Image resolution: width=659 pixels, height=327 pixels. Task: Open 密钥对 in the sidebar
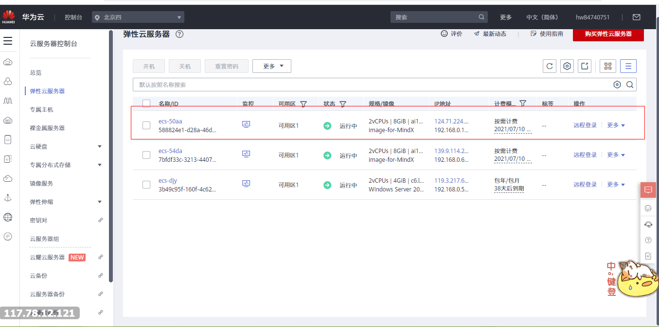pyautogui.click(x=38, y=220)
